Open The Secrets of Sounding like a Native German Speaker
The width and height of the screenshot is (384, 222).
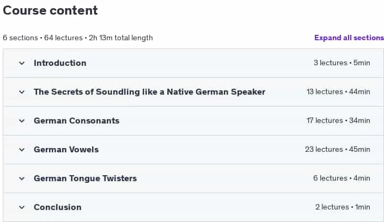tap(149, 92)
